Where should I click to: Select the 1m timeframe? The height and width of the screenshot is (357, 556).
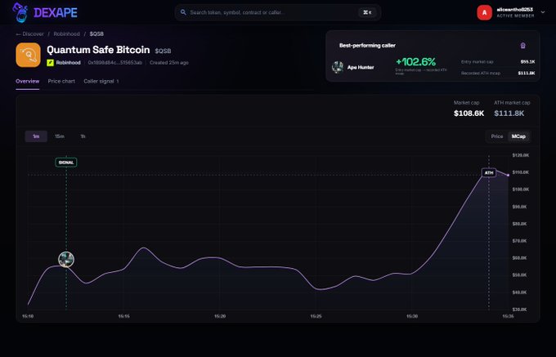(x=36, y=136)
